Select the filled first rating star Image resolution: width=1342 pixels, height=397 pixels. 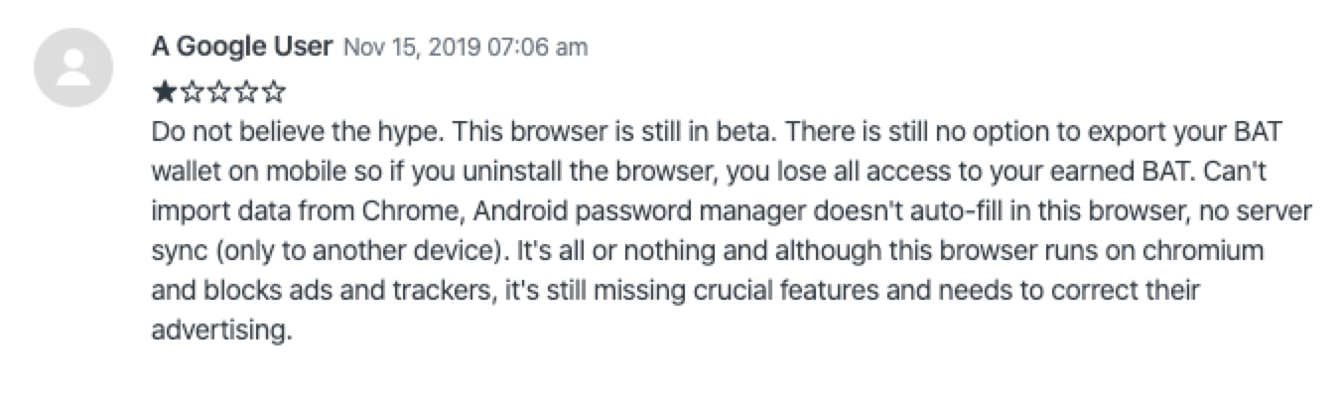coord(163,94)
